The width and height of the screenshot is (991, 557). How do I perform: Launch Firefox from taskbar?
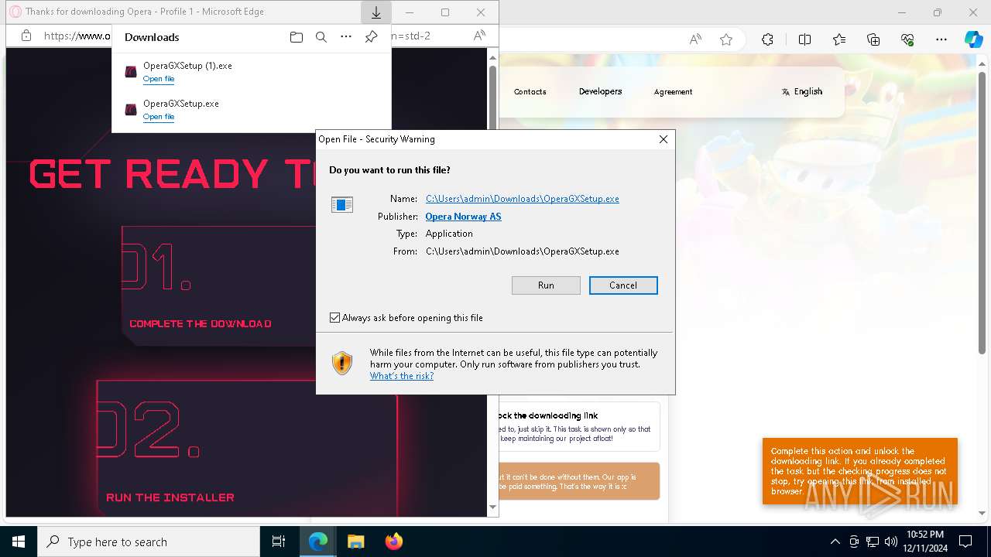(393, 542)
